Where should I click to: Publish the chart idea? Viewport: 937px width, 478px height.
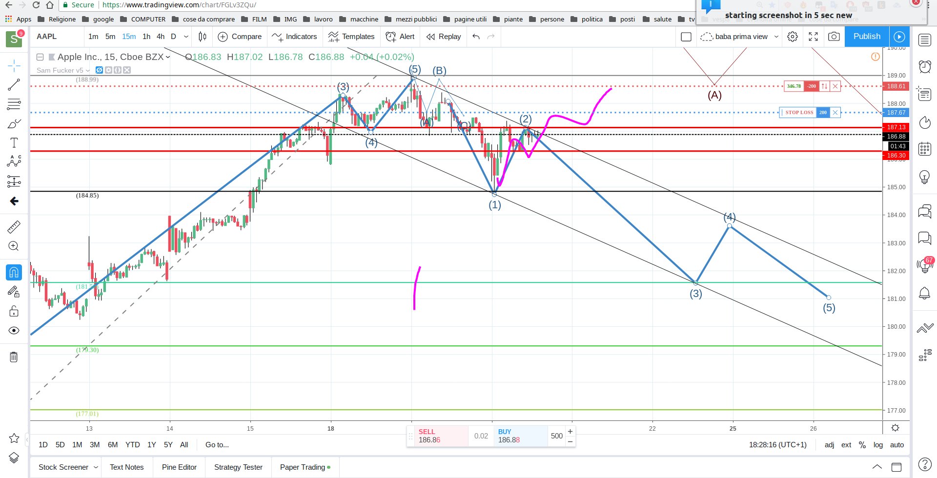pos(867,37)
